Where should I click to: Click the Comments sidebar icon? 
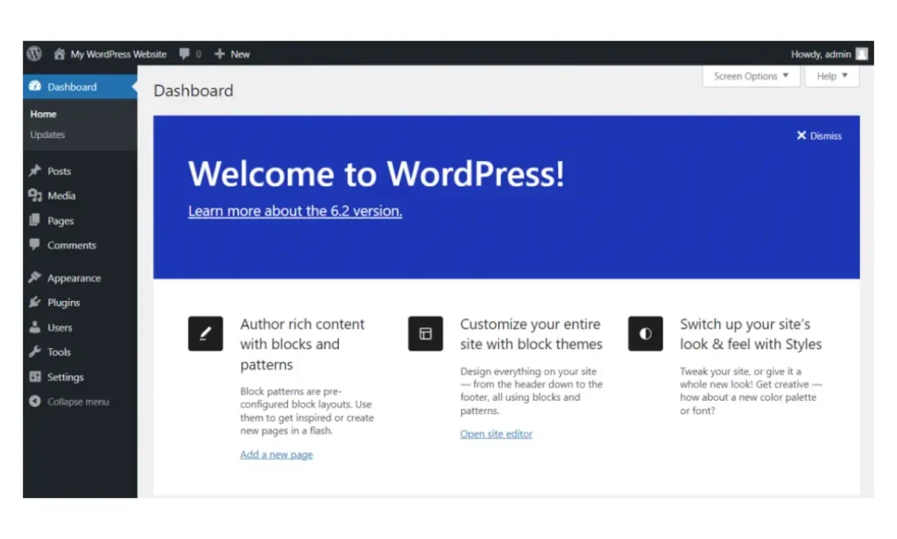35,245
